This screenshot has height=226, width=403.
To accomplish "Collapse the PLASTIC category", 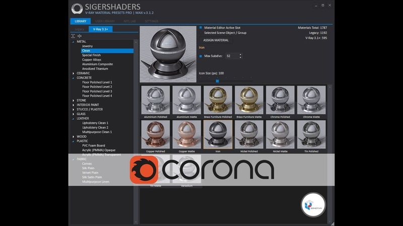I will coord(73,141).
